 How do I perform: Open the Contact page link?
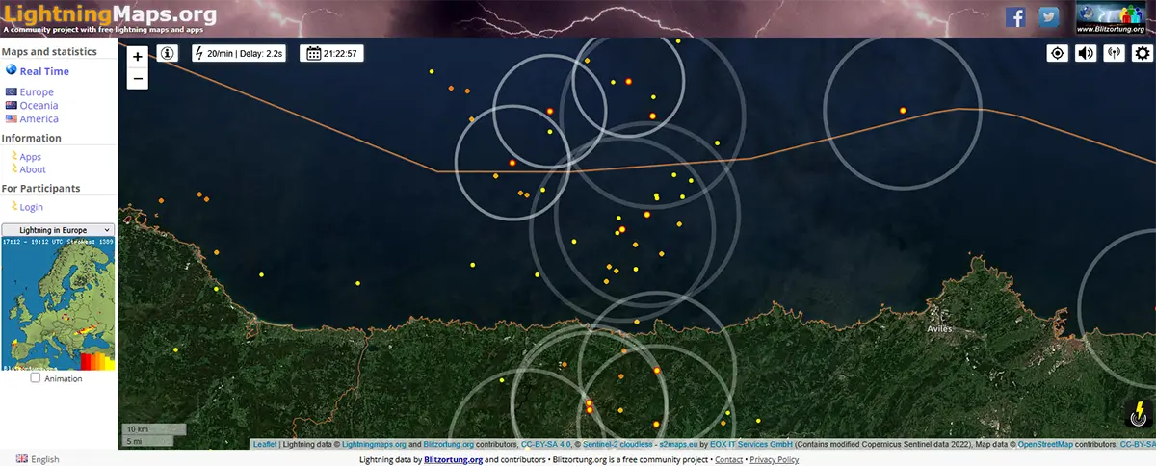point(728,460)
